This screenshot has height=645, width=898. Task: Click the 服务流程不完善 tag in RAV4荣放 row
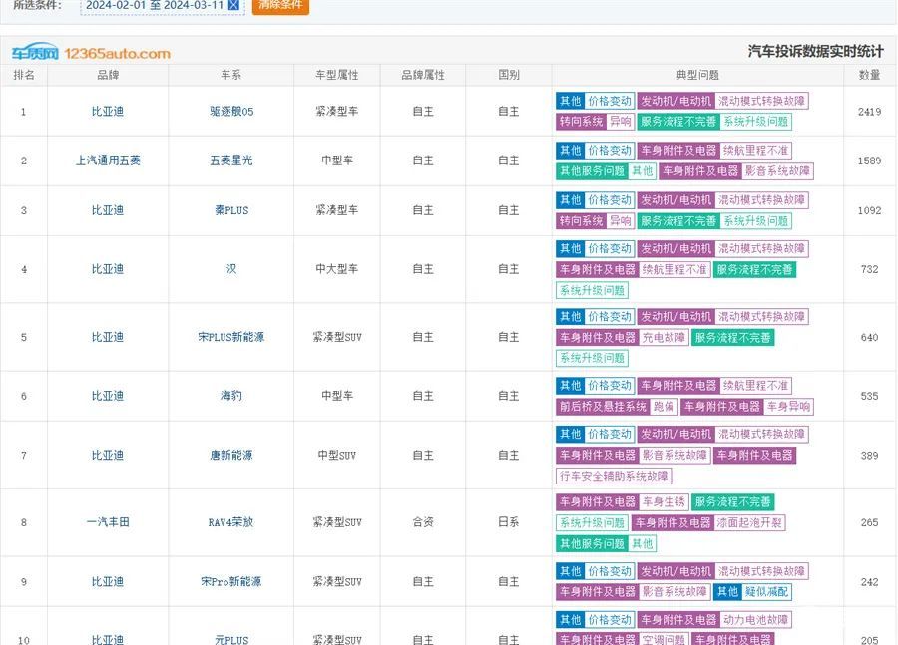point(733,501)
